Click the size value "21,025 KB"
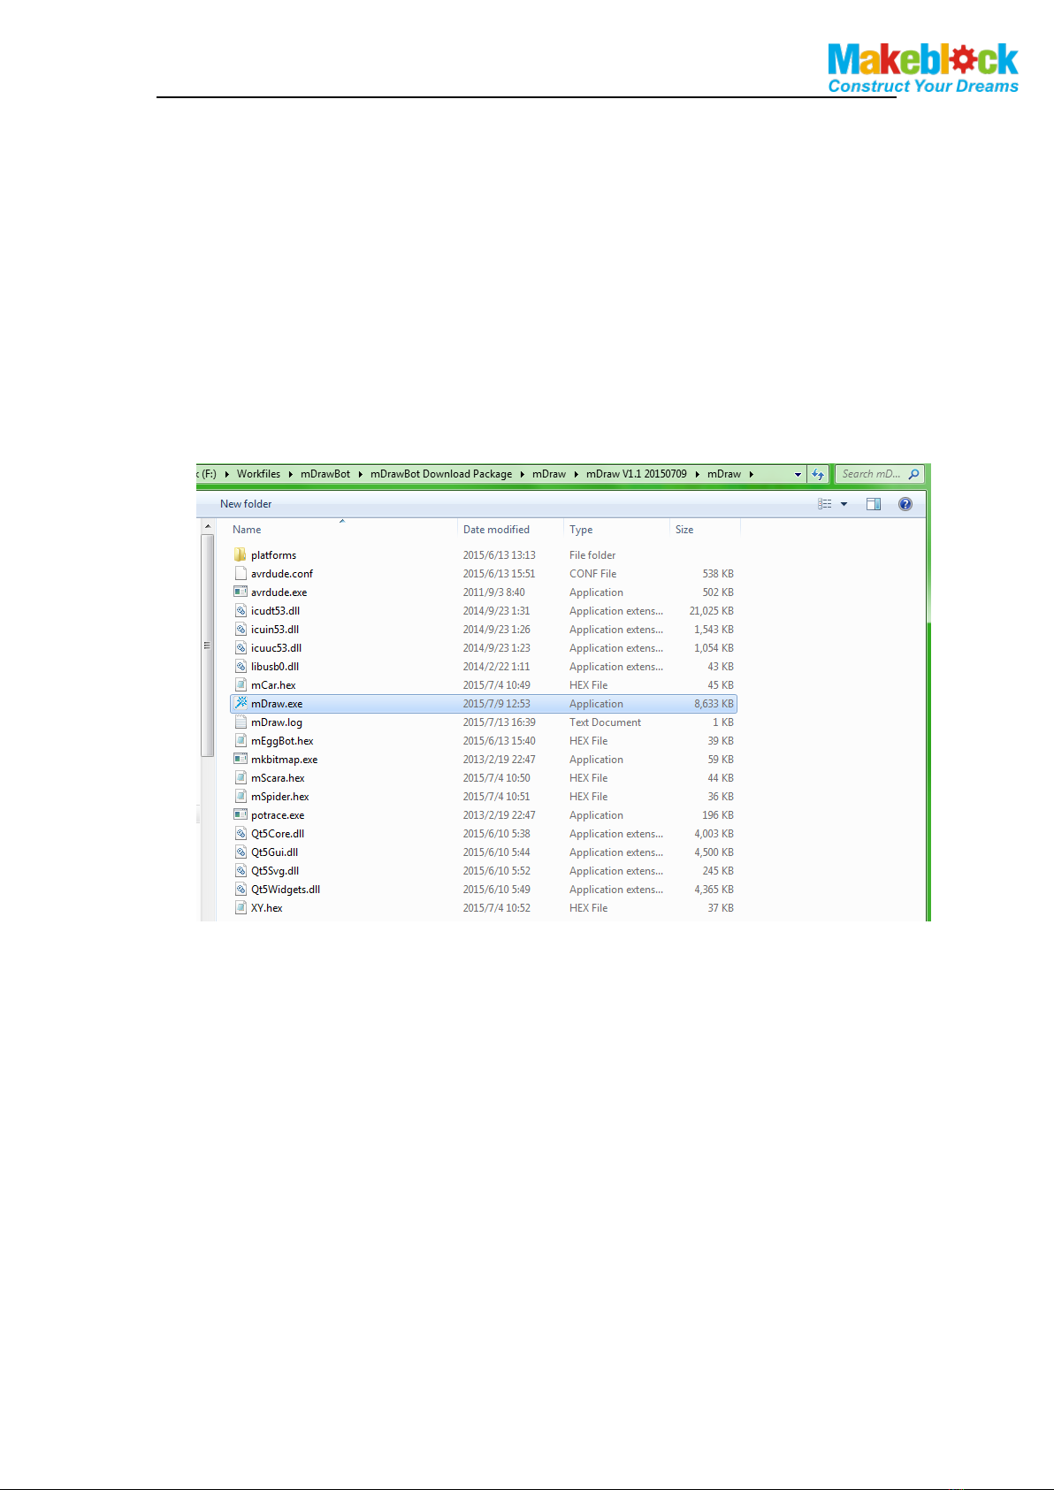This screenshot has height=1490, width=1054. 712,611
